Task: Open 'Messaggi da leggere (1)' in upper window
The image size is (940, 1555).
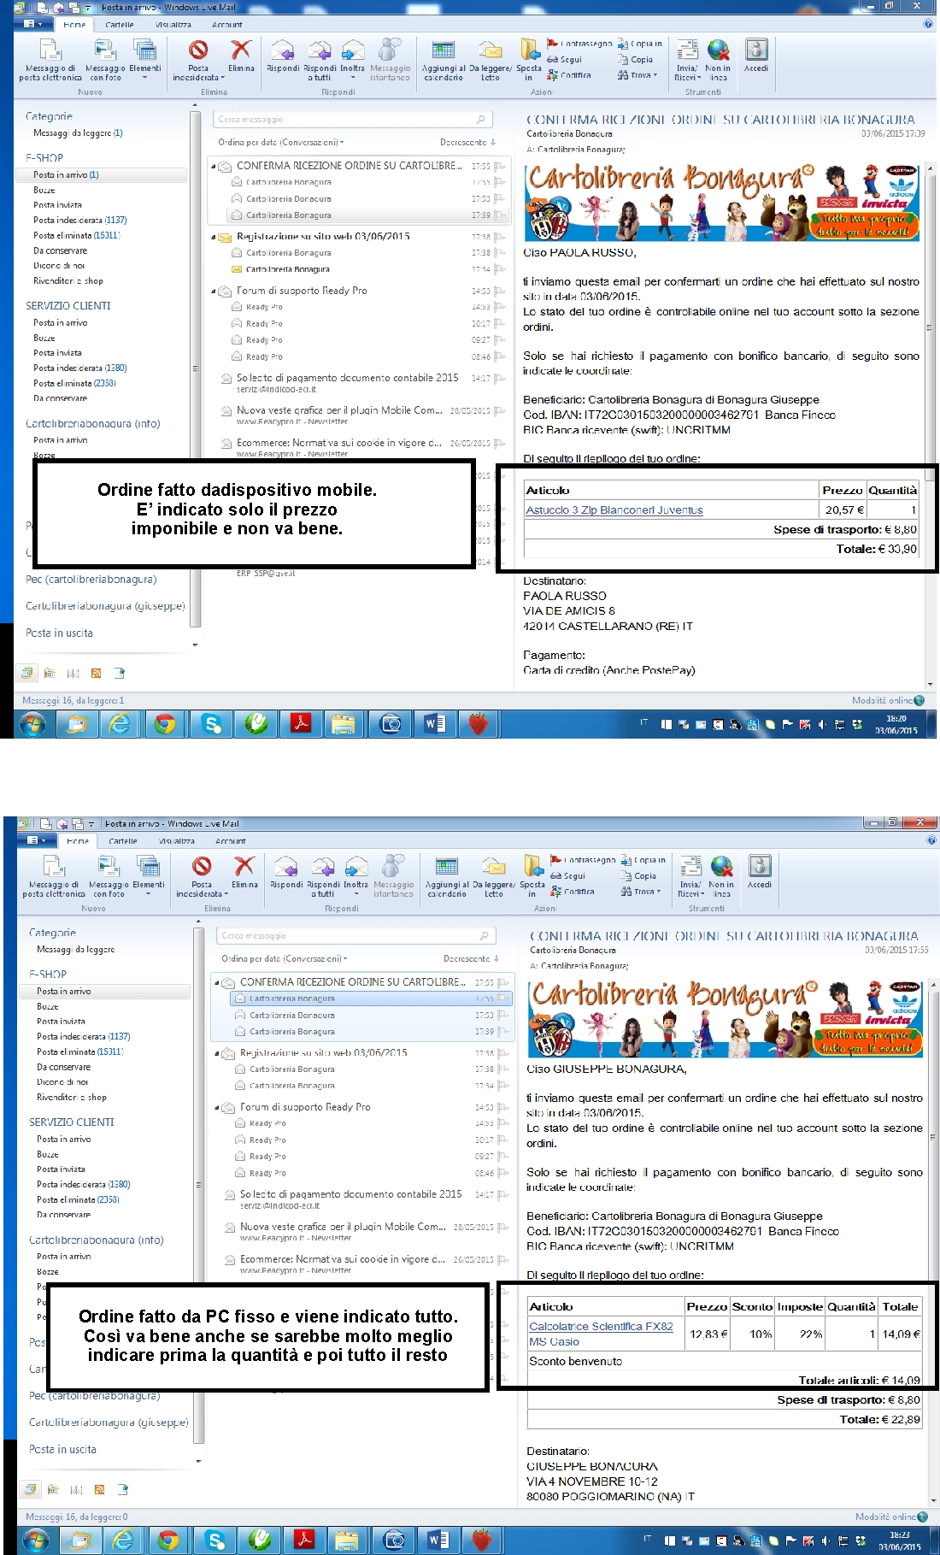Action: (78, 133)
